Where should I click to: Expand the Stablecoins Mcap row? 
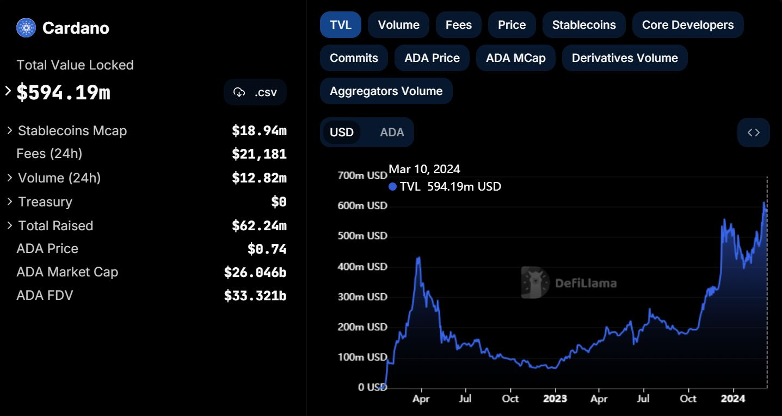10,130
